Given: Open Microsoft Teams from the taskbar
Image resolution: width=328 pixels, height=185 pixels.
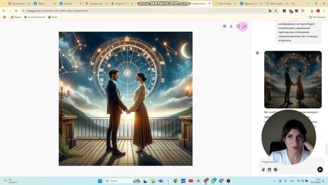Looking at the screenshot, I should click(160, 181).
